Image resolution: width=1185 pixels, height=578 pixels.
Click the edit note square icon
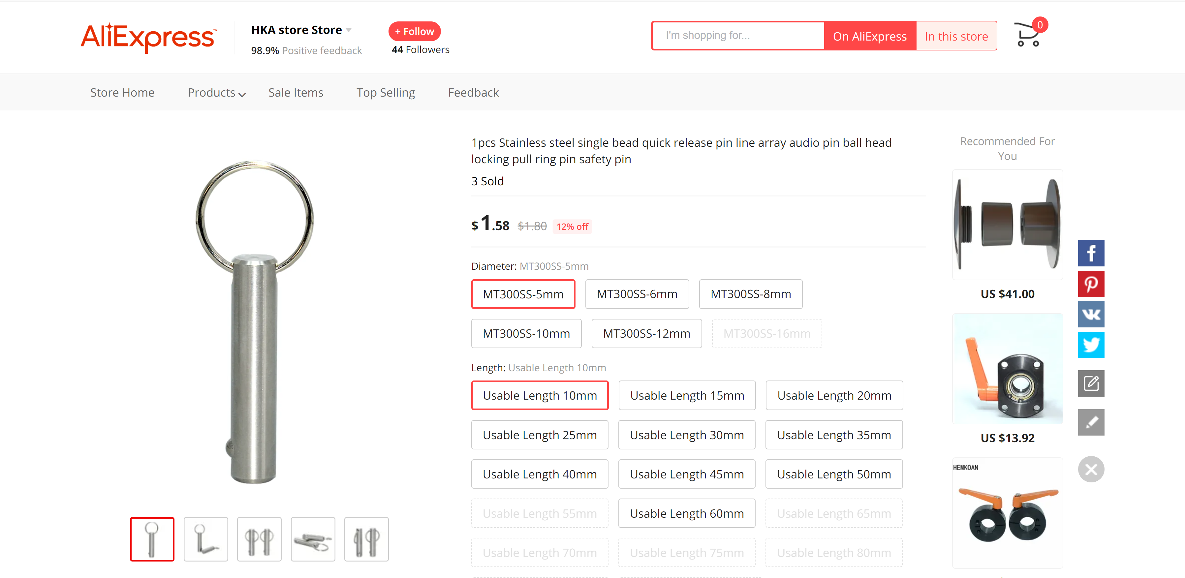pyautogui.click(x=1091, y=383)
